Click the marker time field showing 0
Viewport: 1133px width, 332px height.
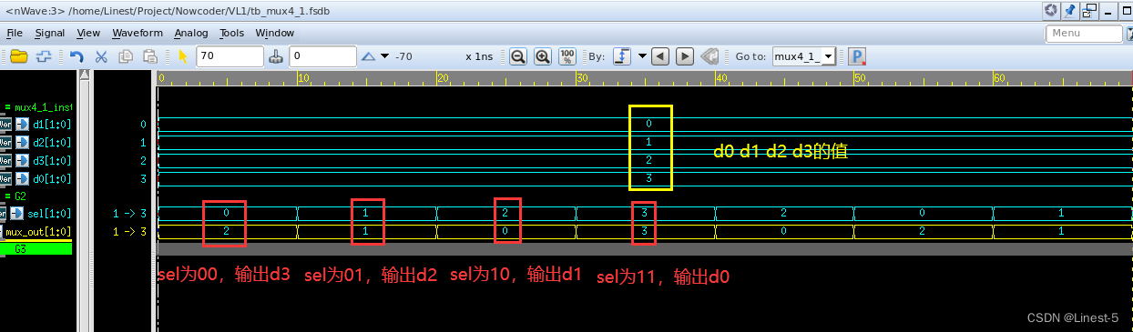(x=323, y=56)
